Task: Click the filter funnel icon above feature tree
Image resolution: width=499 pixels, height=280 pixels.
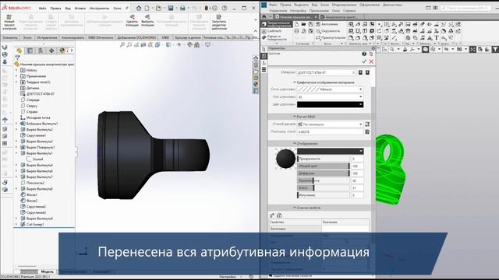Action: [17, 58]
